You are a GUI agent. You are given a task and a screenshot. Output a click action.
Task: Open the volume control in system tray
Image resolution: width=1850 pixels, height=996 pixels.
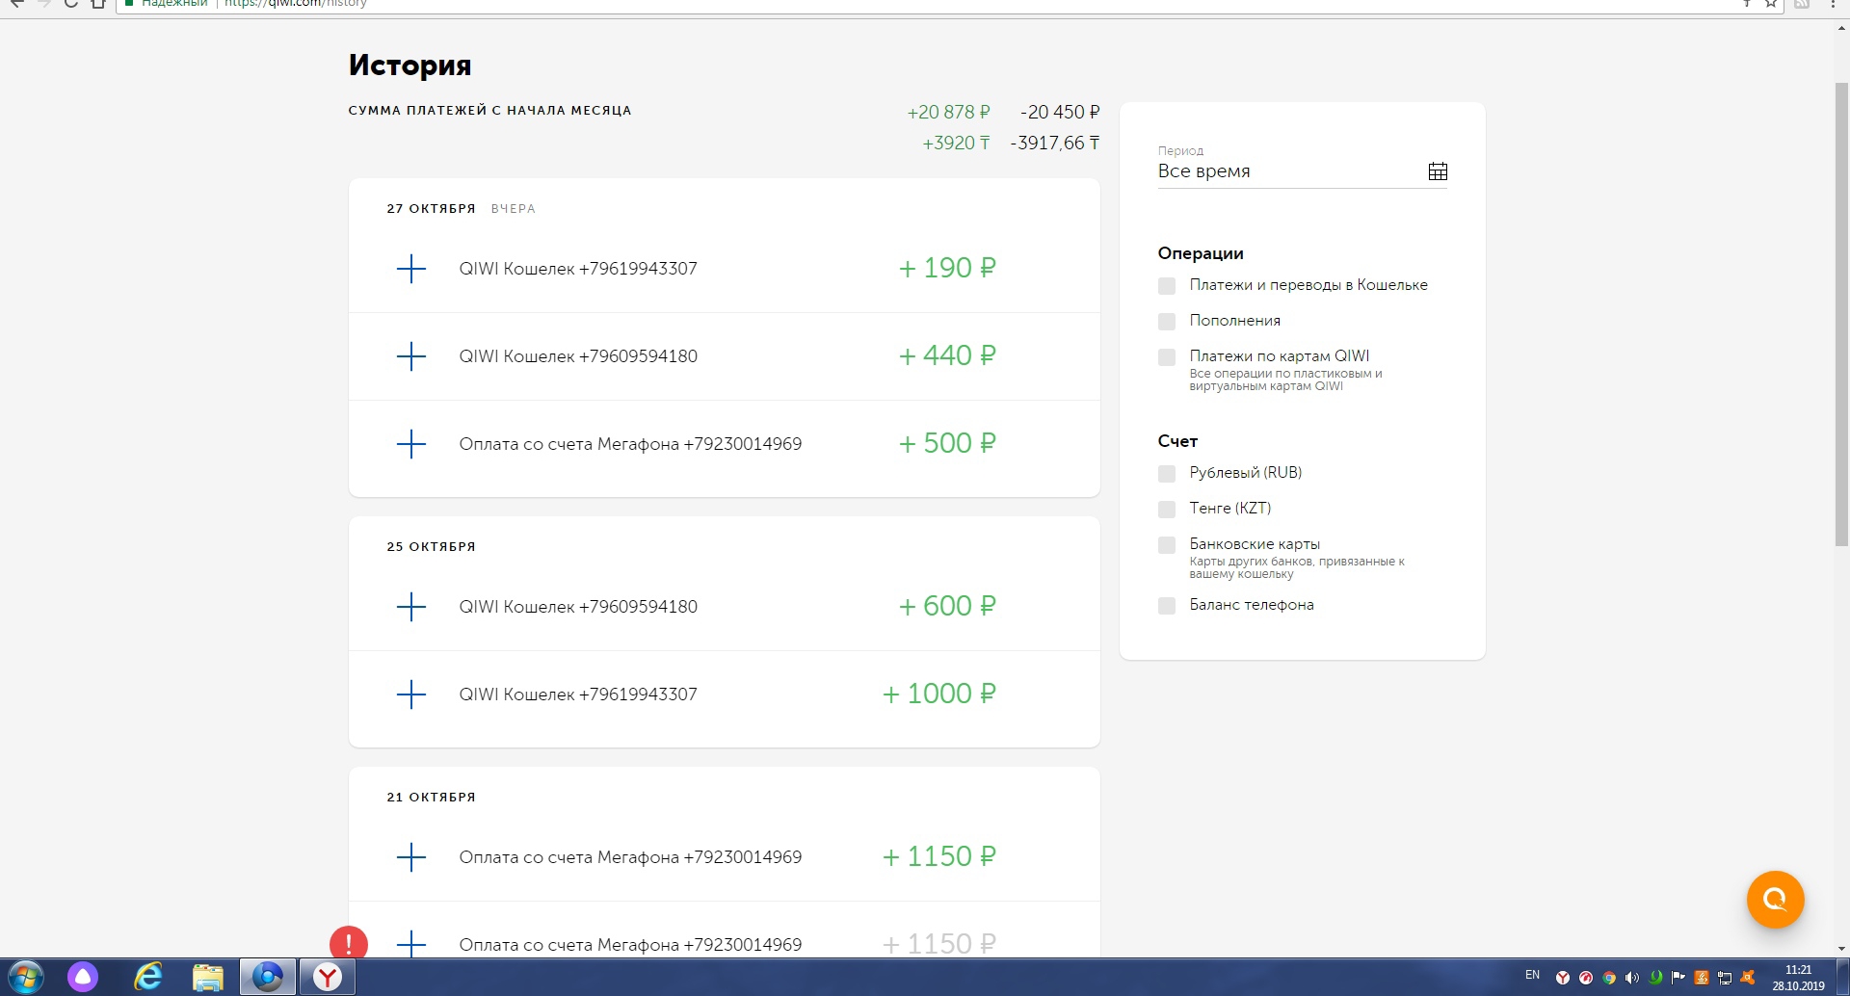[x=1631, y=978]
